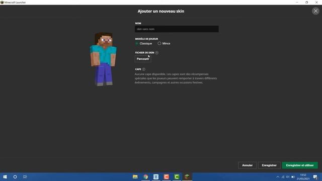Open help icon beside Cape
The image size is (322, 181).
[144, 69]
